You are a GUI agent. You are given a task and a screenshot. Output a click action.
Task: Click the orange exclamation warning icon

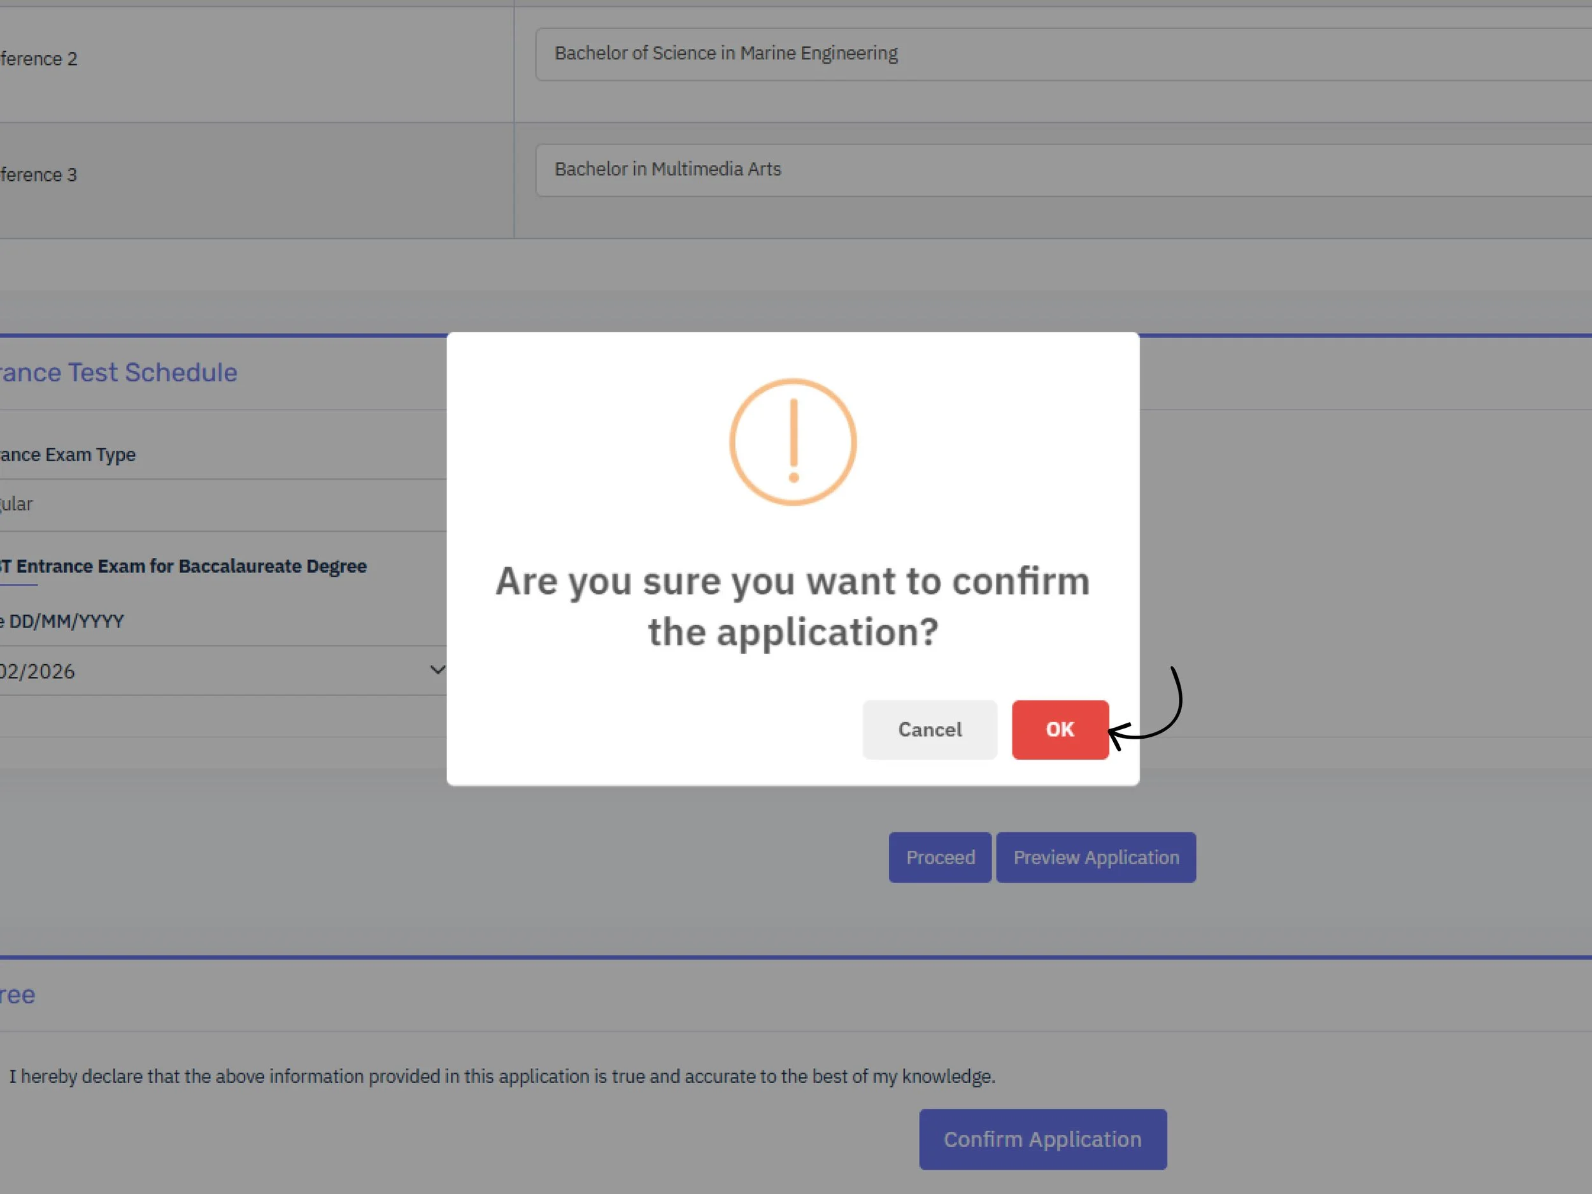click(792, 441)
